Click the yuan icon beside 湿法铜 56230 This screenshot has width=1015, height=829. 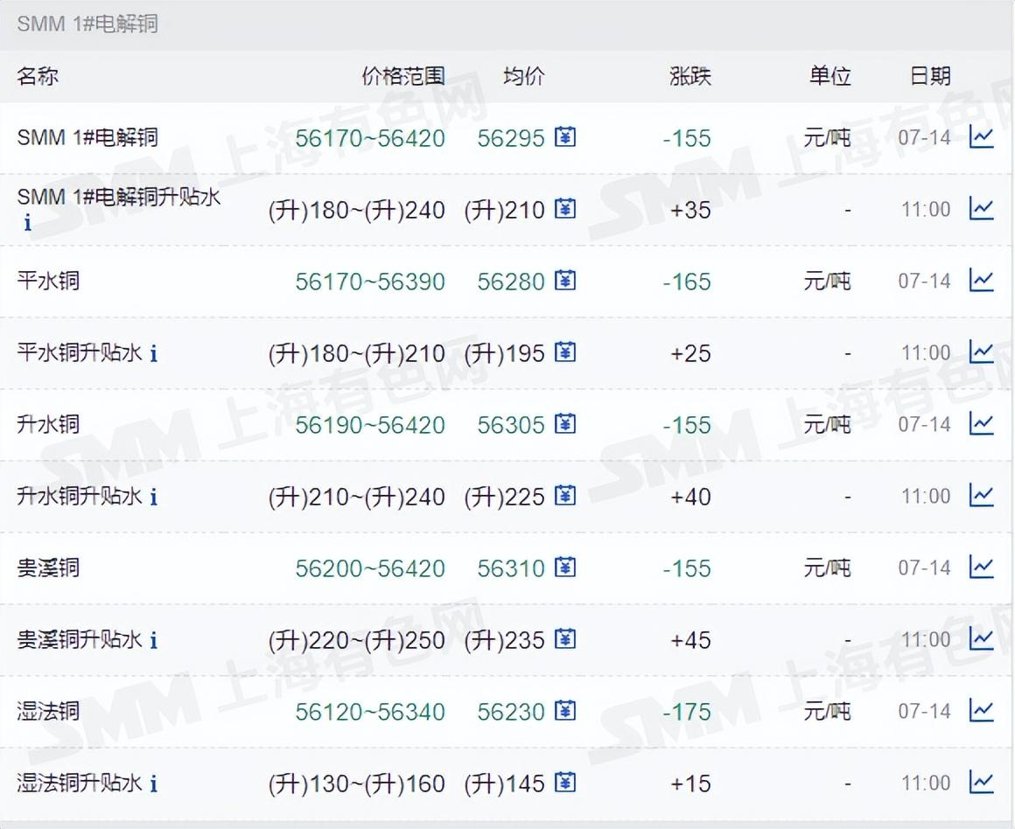(565, 711)
